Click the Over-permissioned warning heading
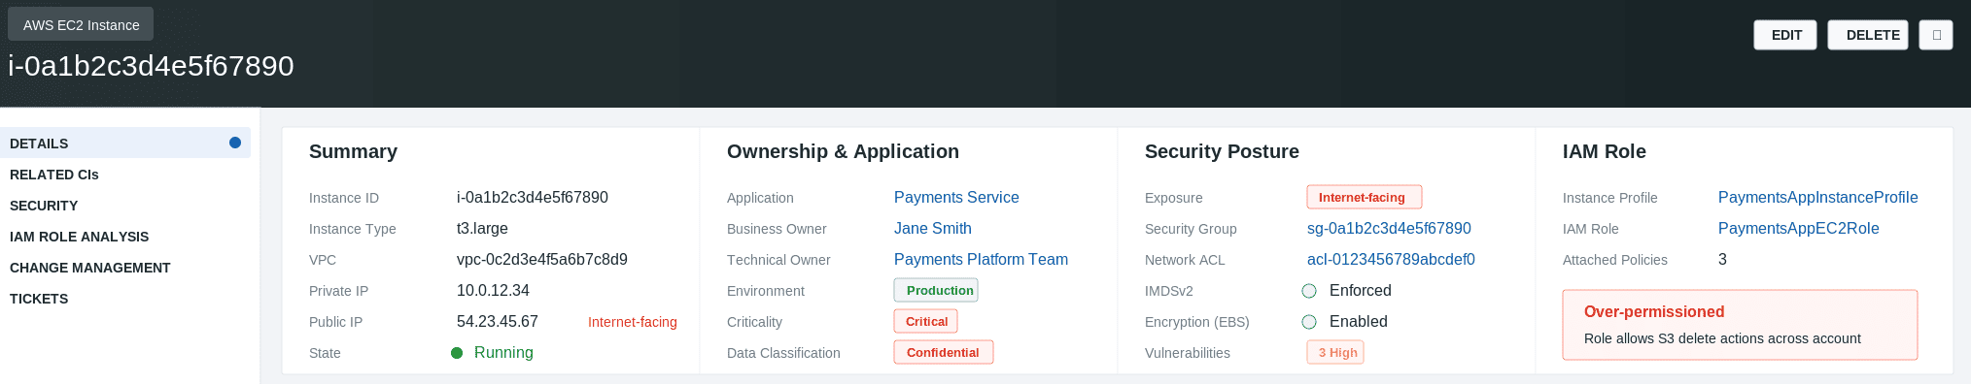1971x384 pixels. point(1654,311)
